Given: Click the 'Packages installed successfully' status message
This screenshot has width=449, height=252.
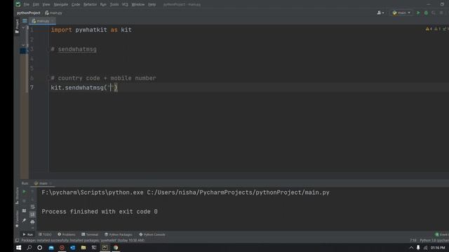Looking at the screenshot, I should (83, 241).
